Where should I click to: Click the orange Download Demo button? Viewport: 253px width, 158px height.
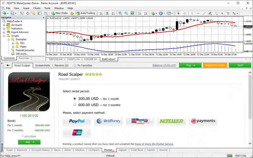[x=215, y=65]
